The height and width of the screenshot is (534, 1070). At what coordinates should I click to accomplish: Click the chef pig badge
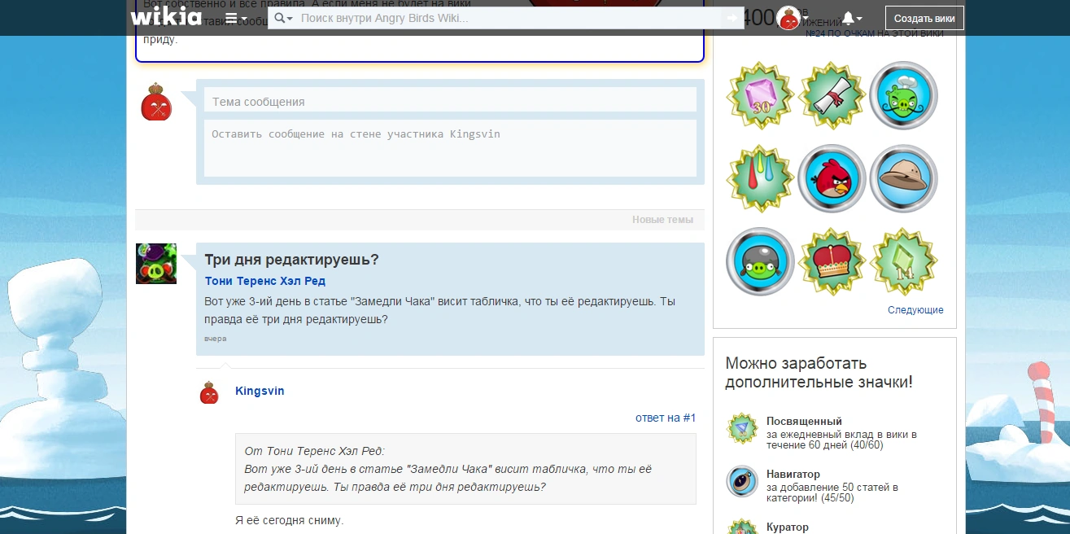pos(904,95)
